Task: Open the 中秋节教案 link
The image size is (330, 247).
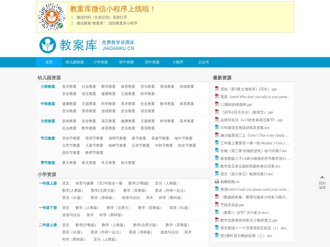Action: click(164, 146)
